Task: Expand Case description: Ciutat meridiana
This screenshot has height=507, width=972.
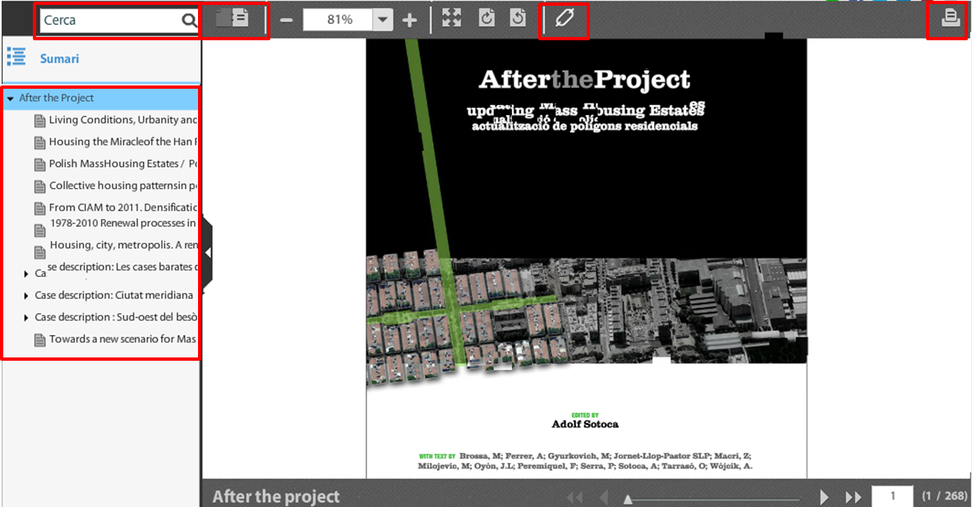Action: [26, 296]
